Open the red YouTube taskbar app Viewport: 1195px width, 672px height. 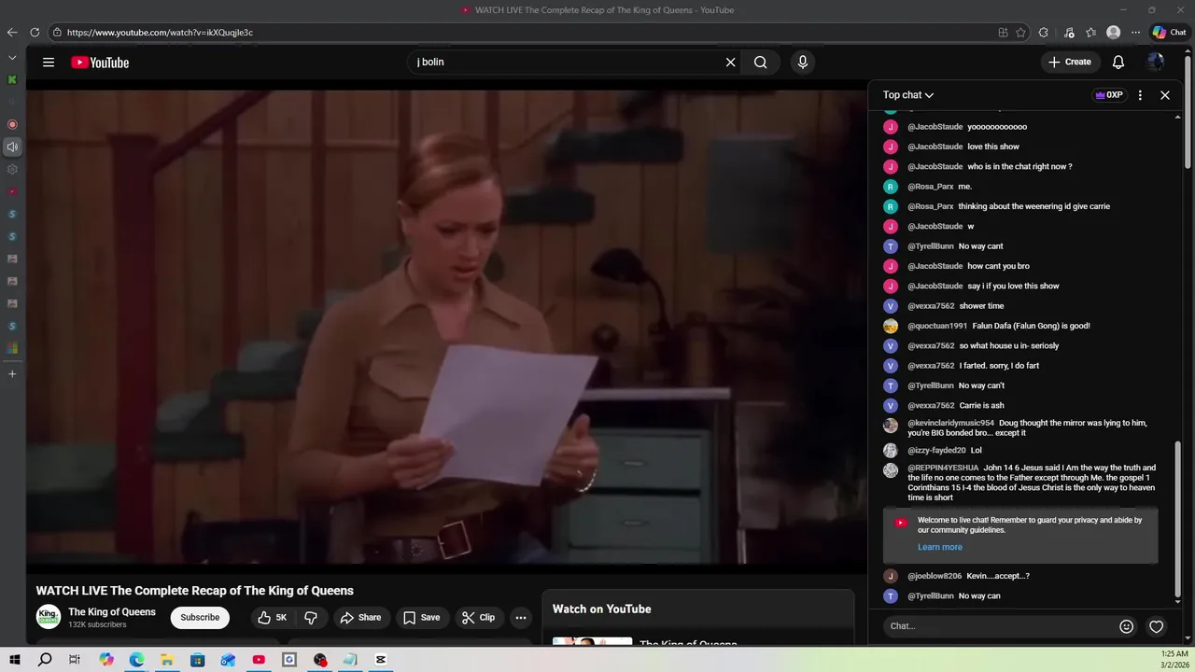coord(259,660)
